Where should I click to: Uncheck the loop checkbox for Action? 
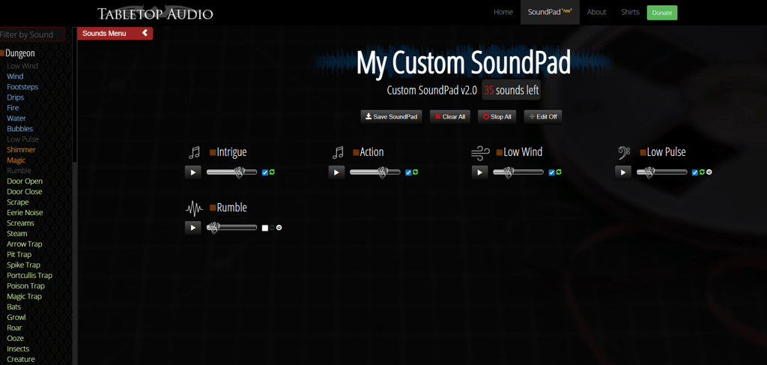[x=408, y=172]
